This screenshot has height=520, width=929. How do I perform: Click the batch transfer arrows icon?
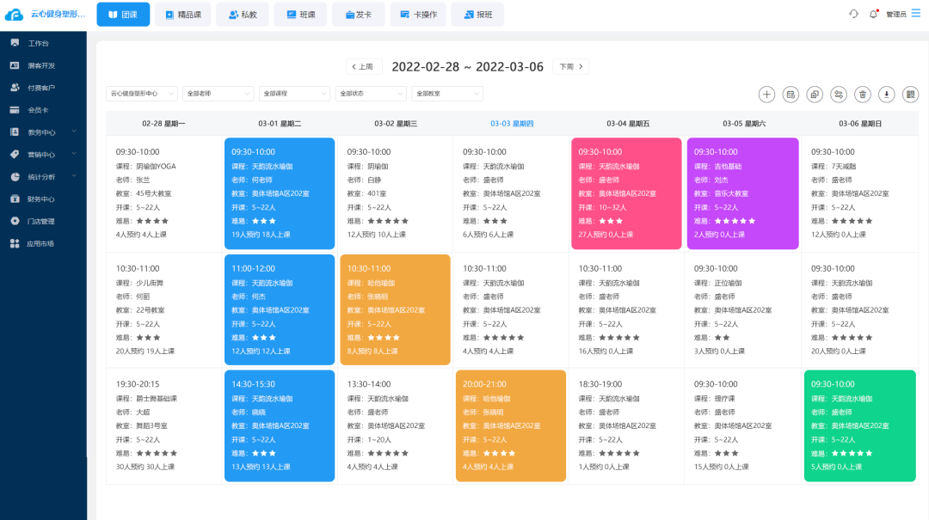pos(840,95)
